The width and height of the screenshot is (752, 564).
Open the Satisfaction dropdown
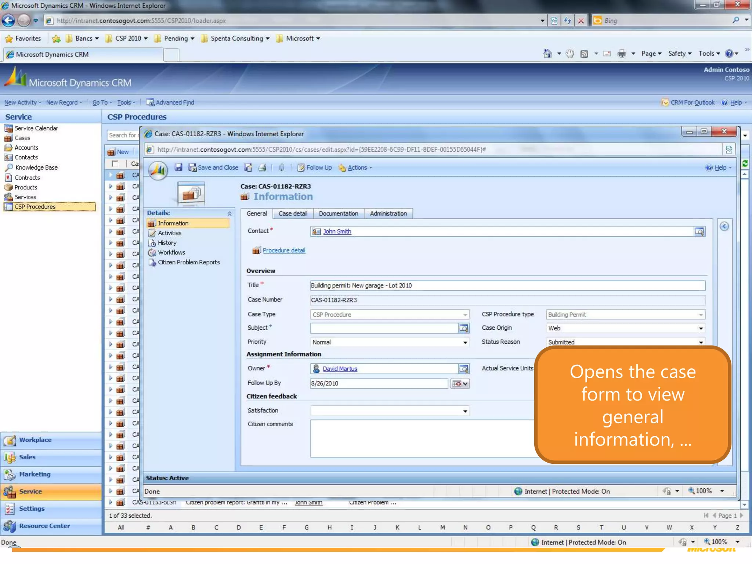tap(465, 411)
